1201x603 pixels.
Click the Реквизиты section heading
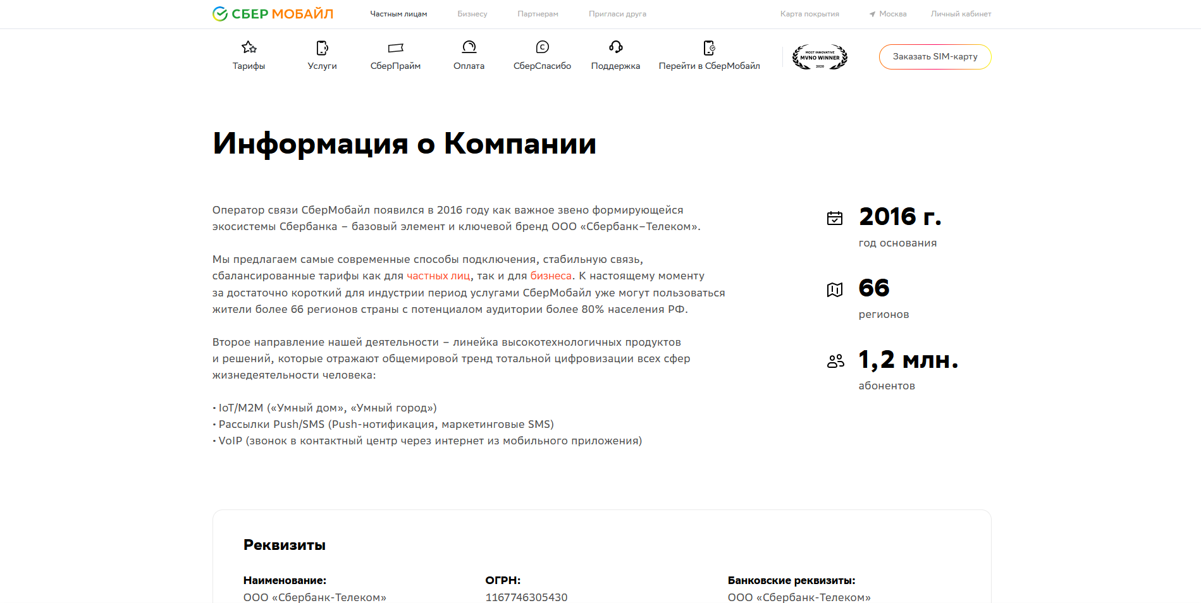click(x=284, y=545)
